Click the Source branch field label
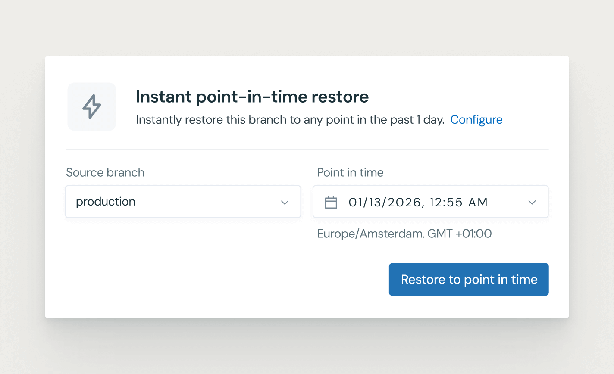Image resolution: width=614 pixels, height=374 pixels. 105,172
